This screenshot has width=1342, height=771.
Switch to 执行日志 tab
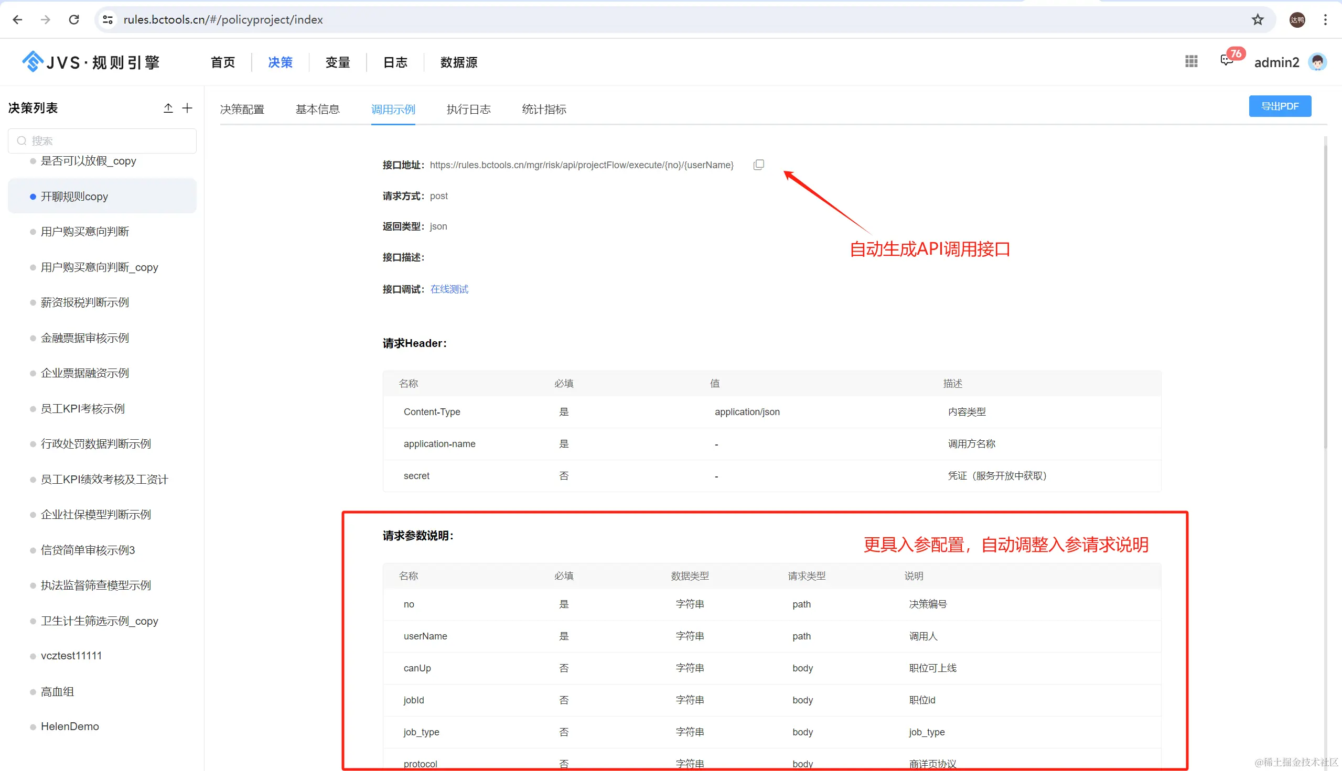[x=468, y=109]
